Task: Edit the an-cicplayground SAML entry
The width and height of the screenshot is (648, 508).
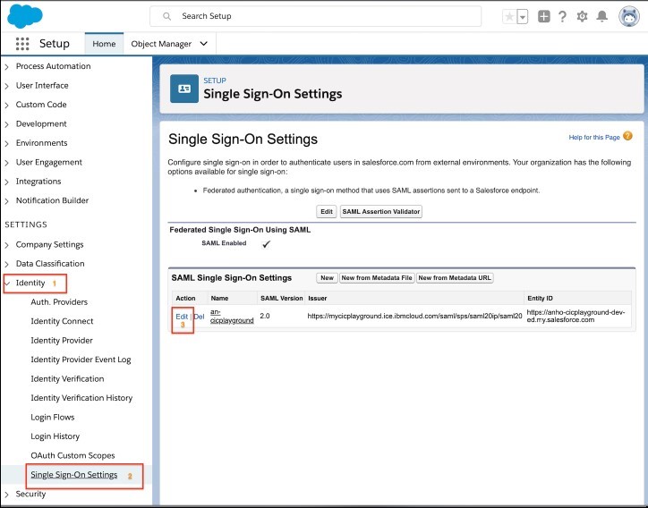Action: 182,317
